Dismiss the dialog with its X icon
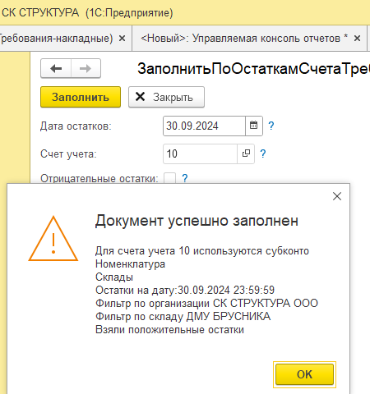The width and height of the screenshot is (370, 394). click(337, 196)
